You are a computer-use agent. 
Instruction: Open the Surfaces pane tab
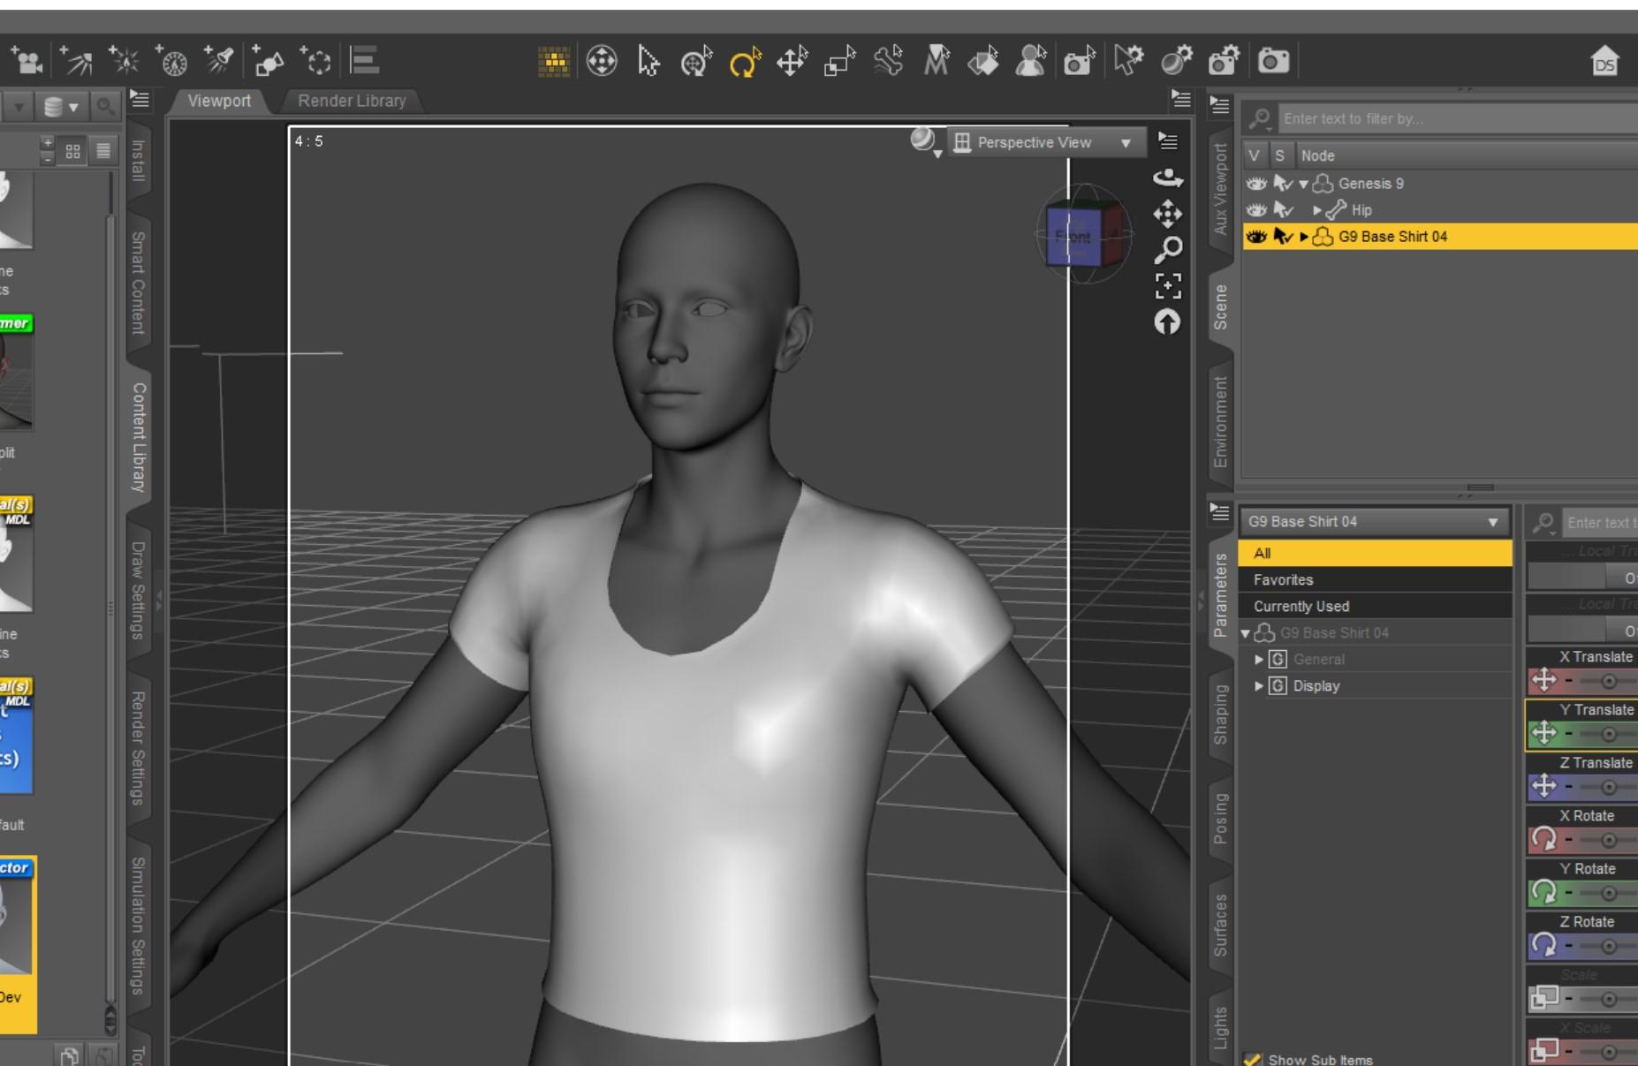[1220, 925]
